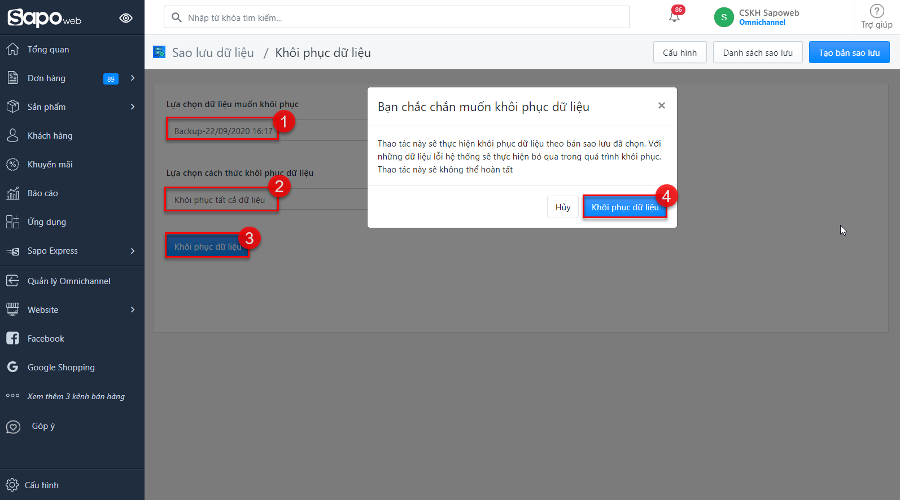Expand the Sản phẩm submenu chevron

(133, 107)
